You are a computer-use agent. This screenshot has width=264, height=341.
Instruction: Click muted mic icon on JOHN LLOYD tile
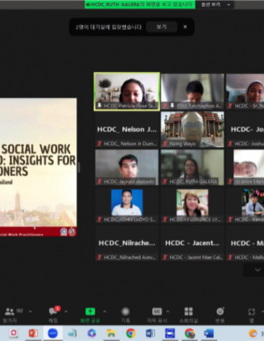pos(100,219)
